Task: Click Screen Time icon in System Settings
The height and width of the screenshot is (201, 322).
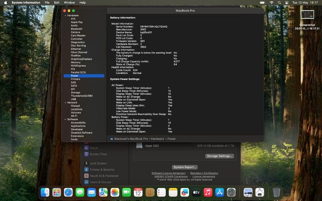Action: coord(86,154)
